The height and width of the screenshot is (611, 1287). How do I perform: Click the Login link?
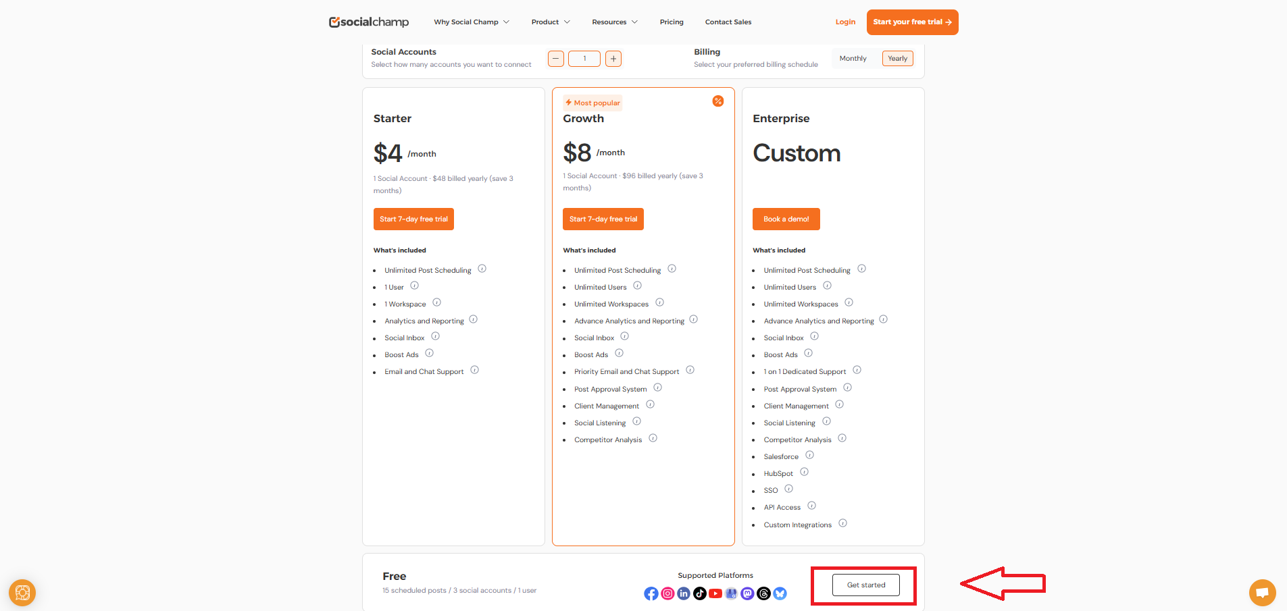[845, 22]
